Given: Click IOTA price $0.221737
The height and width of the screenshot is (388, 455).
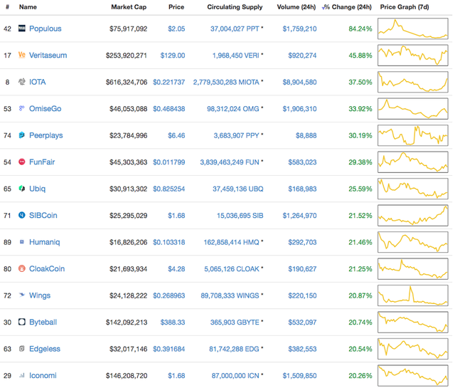Looking at the screenshot, I should (x=169, y=83).
